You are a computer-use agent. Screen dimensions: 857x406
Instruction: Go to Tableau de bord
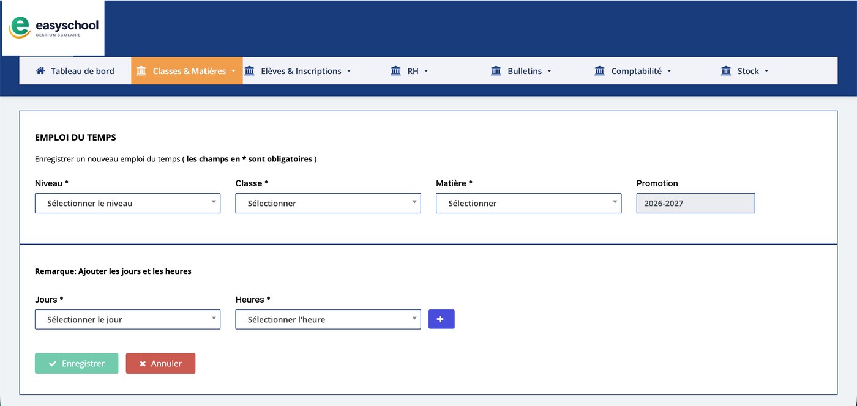75,71
